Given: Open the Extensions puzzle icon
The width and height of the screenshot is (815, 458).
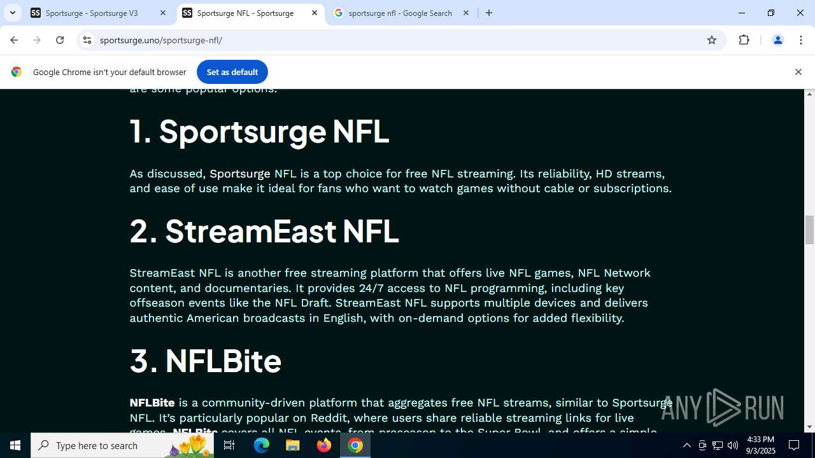Looking at the screenshot, I should click(744, 40).
